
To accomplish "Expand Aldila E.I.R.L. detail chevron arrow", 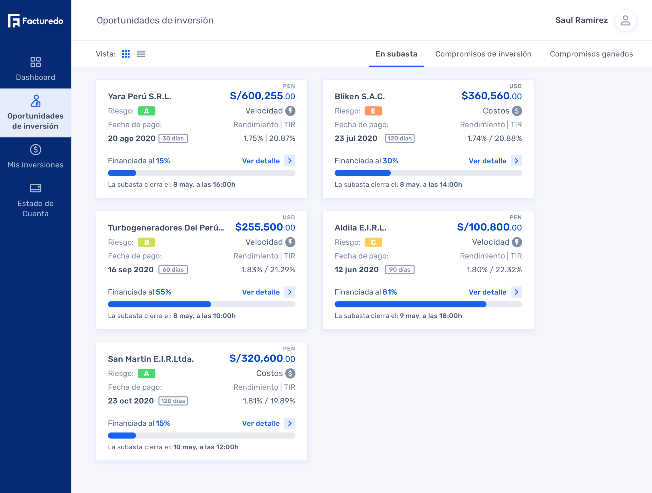I will tap(516, 292).
